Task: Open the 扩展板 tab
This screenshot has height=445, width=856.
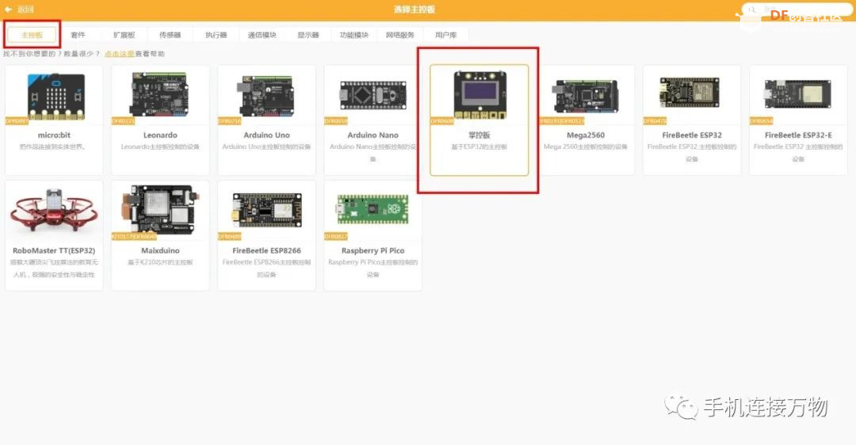Action: pos(124,35)
